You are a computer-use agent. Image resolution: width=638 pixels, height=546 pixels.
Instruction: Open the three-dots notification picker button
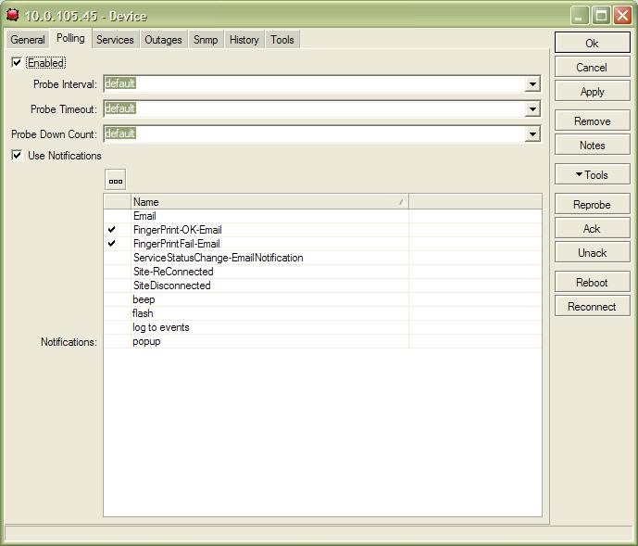pyautogui.click(x=115, y=180)
